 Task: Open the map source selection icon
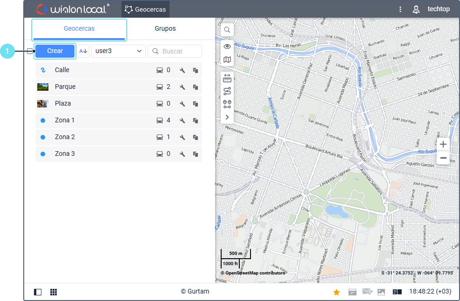(x=227, y=60)
